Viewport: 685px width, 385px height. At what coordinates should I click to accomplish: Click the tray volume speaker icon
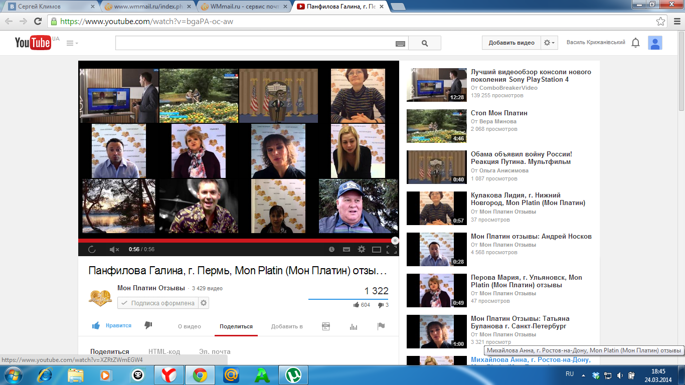point(620,375)
